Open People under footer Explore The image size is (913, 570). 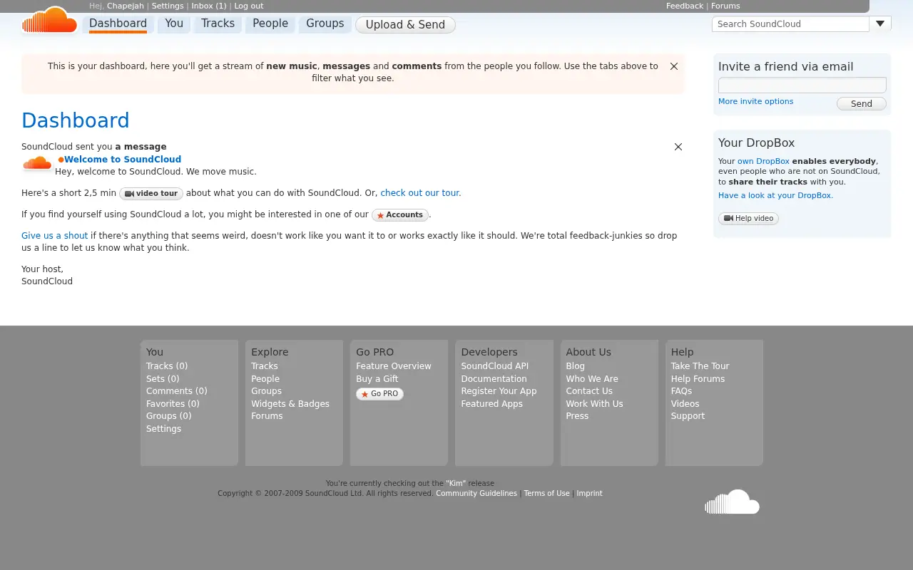point(265,379)
